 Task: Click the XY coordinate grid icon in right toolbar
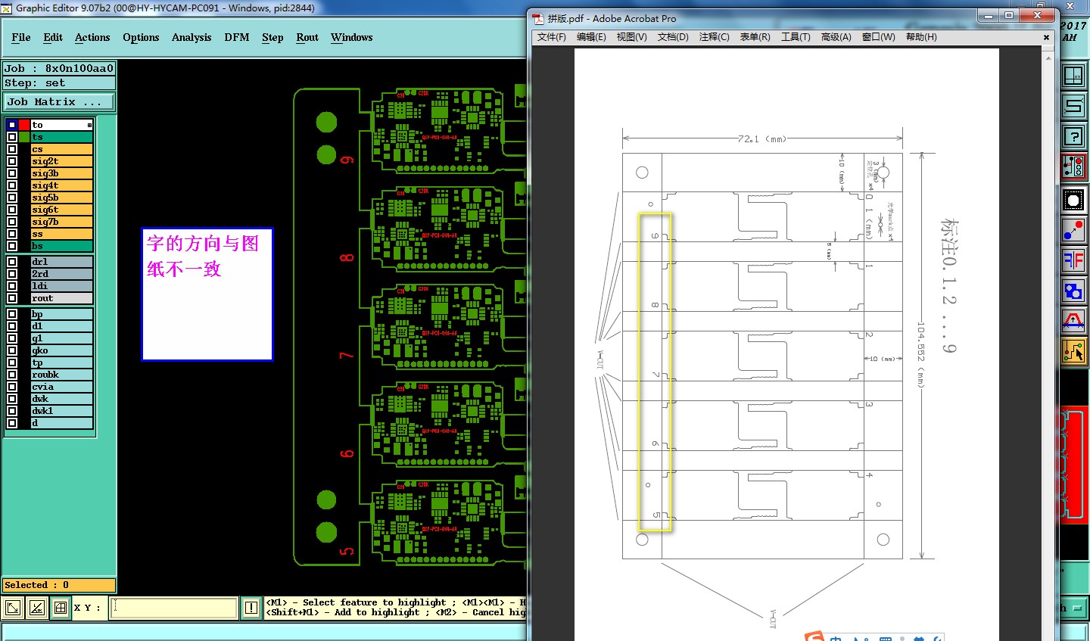click(1073, 75)
